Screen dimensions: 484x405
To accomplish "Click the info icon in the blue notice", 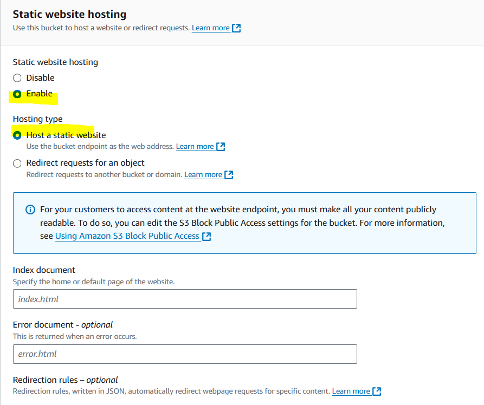I will coord(31,210).
